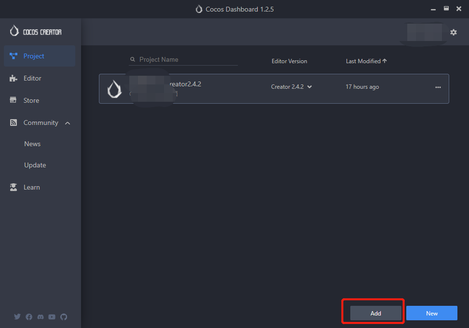Click the Cocos Creator logo
469x328 pixels.
(36, 31)
